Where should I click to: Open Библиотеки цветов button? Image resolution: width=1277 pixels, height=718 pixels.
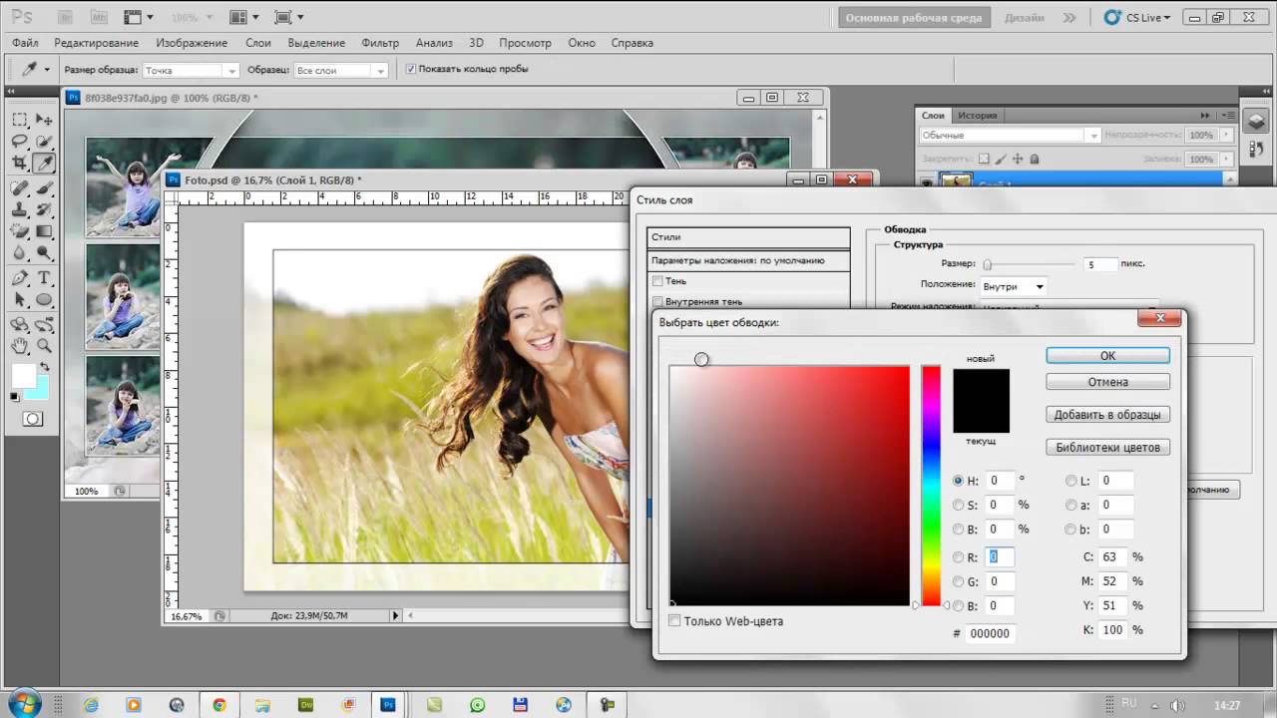[1107, 448]
